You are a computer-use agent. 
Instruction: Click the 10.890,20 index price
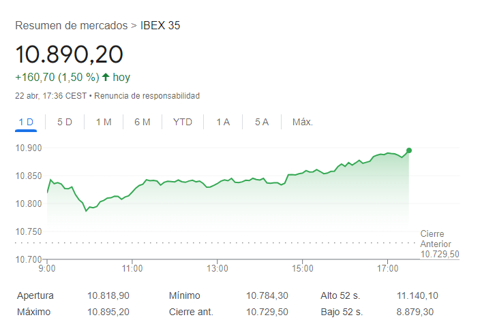coord(69,54)
